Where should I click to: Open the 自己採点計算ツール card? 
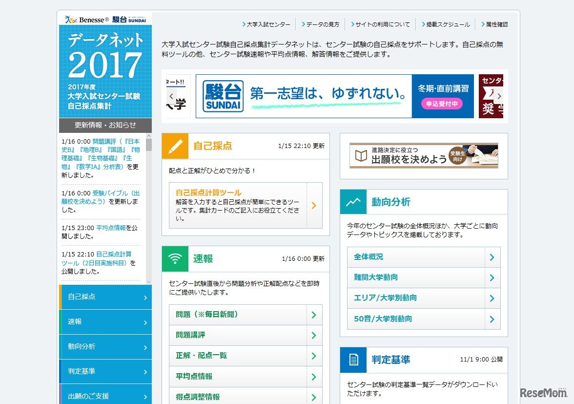tap(246, 206)
